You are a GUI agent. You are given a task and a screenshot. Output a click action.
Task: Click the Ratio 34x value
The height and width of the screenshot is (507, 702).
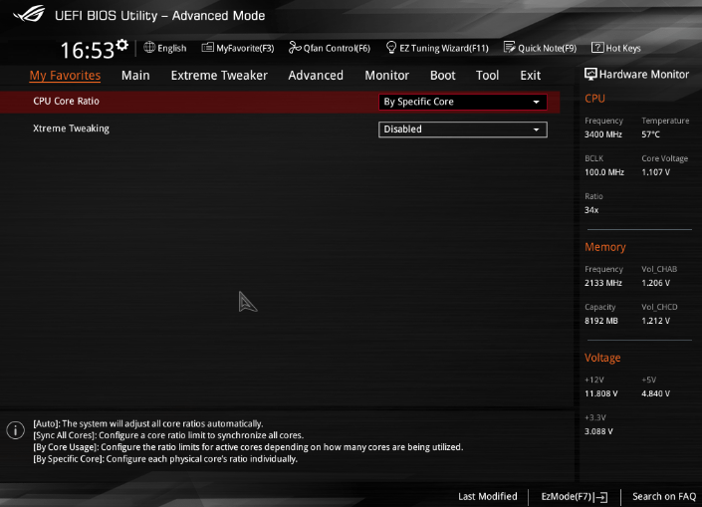tap(591, 210)
